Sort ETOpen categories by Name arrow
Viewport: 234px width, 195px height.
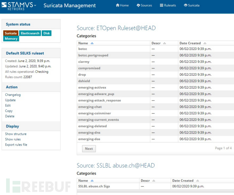pyautogui.click(x=92, y=43)
